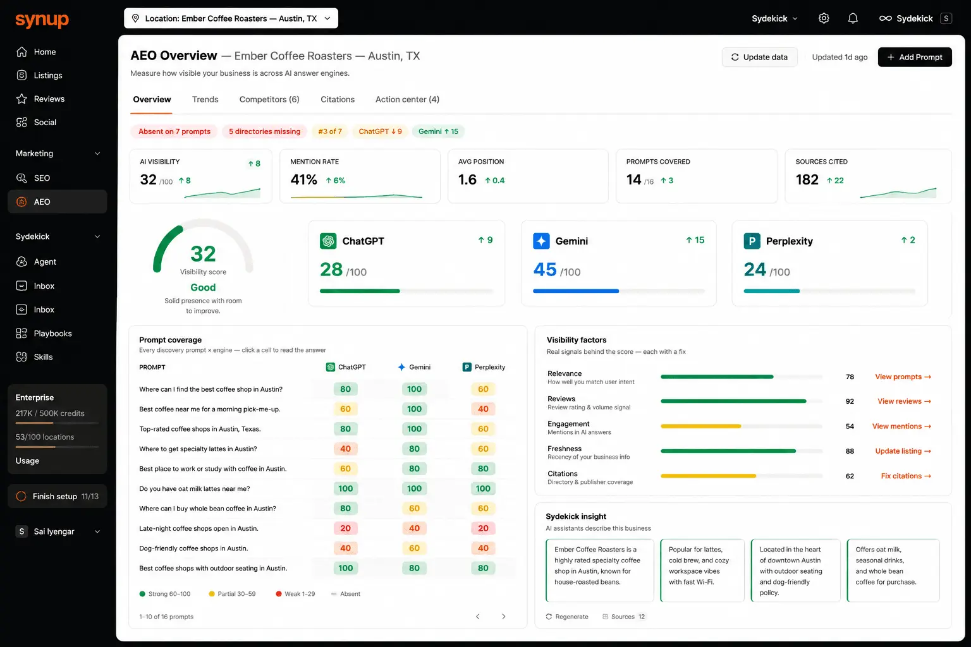Click the View mentions link
971x647 pixels.
click(x=901, y=426)
